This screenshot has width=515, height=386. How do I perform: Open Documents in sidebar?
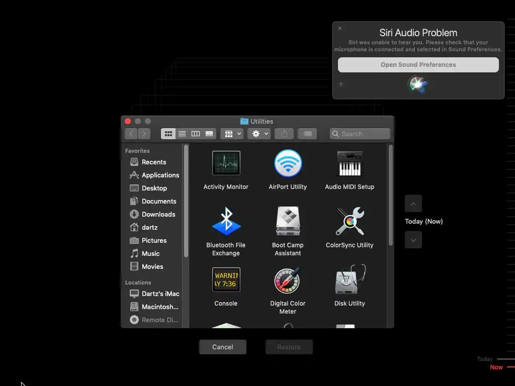(153, 201)
